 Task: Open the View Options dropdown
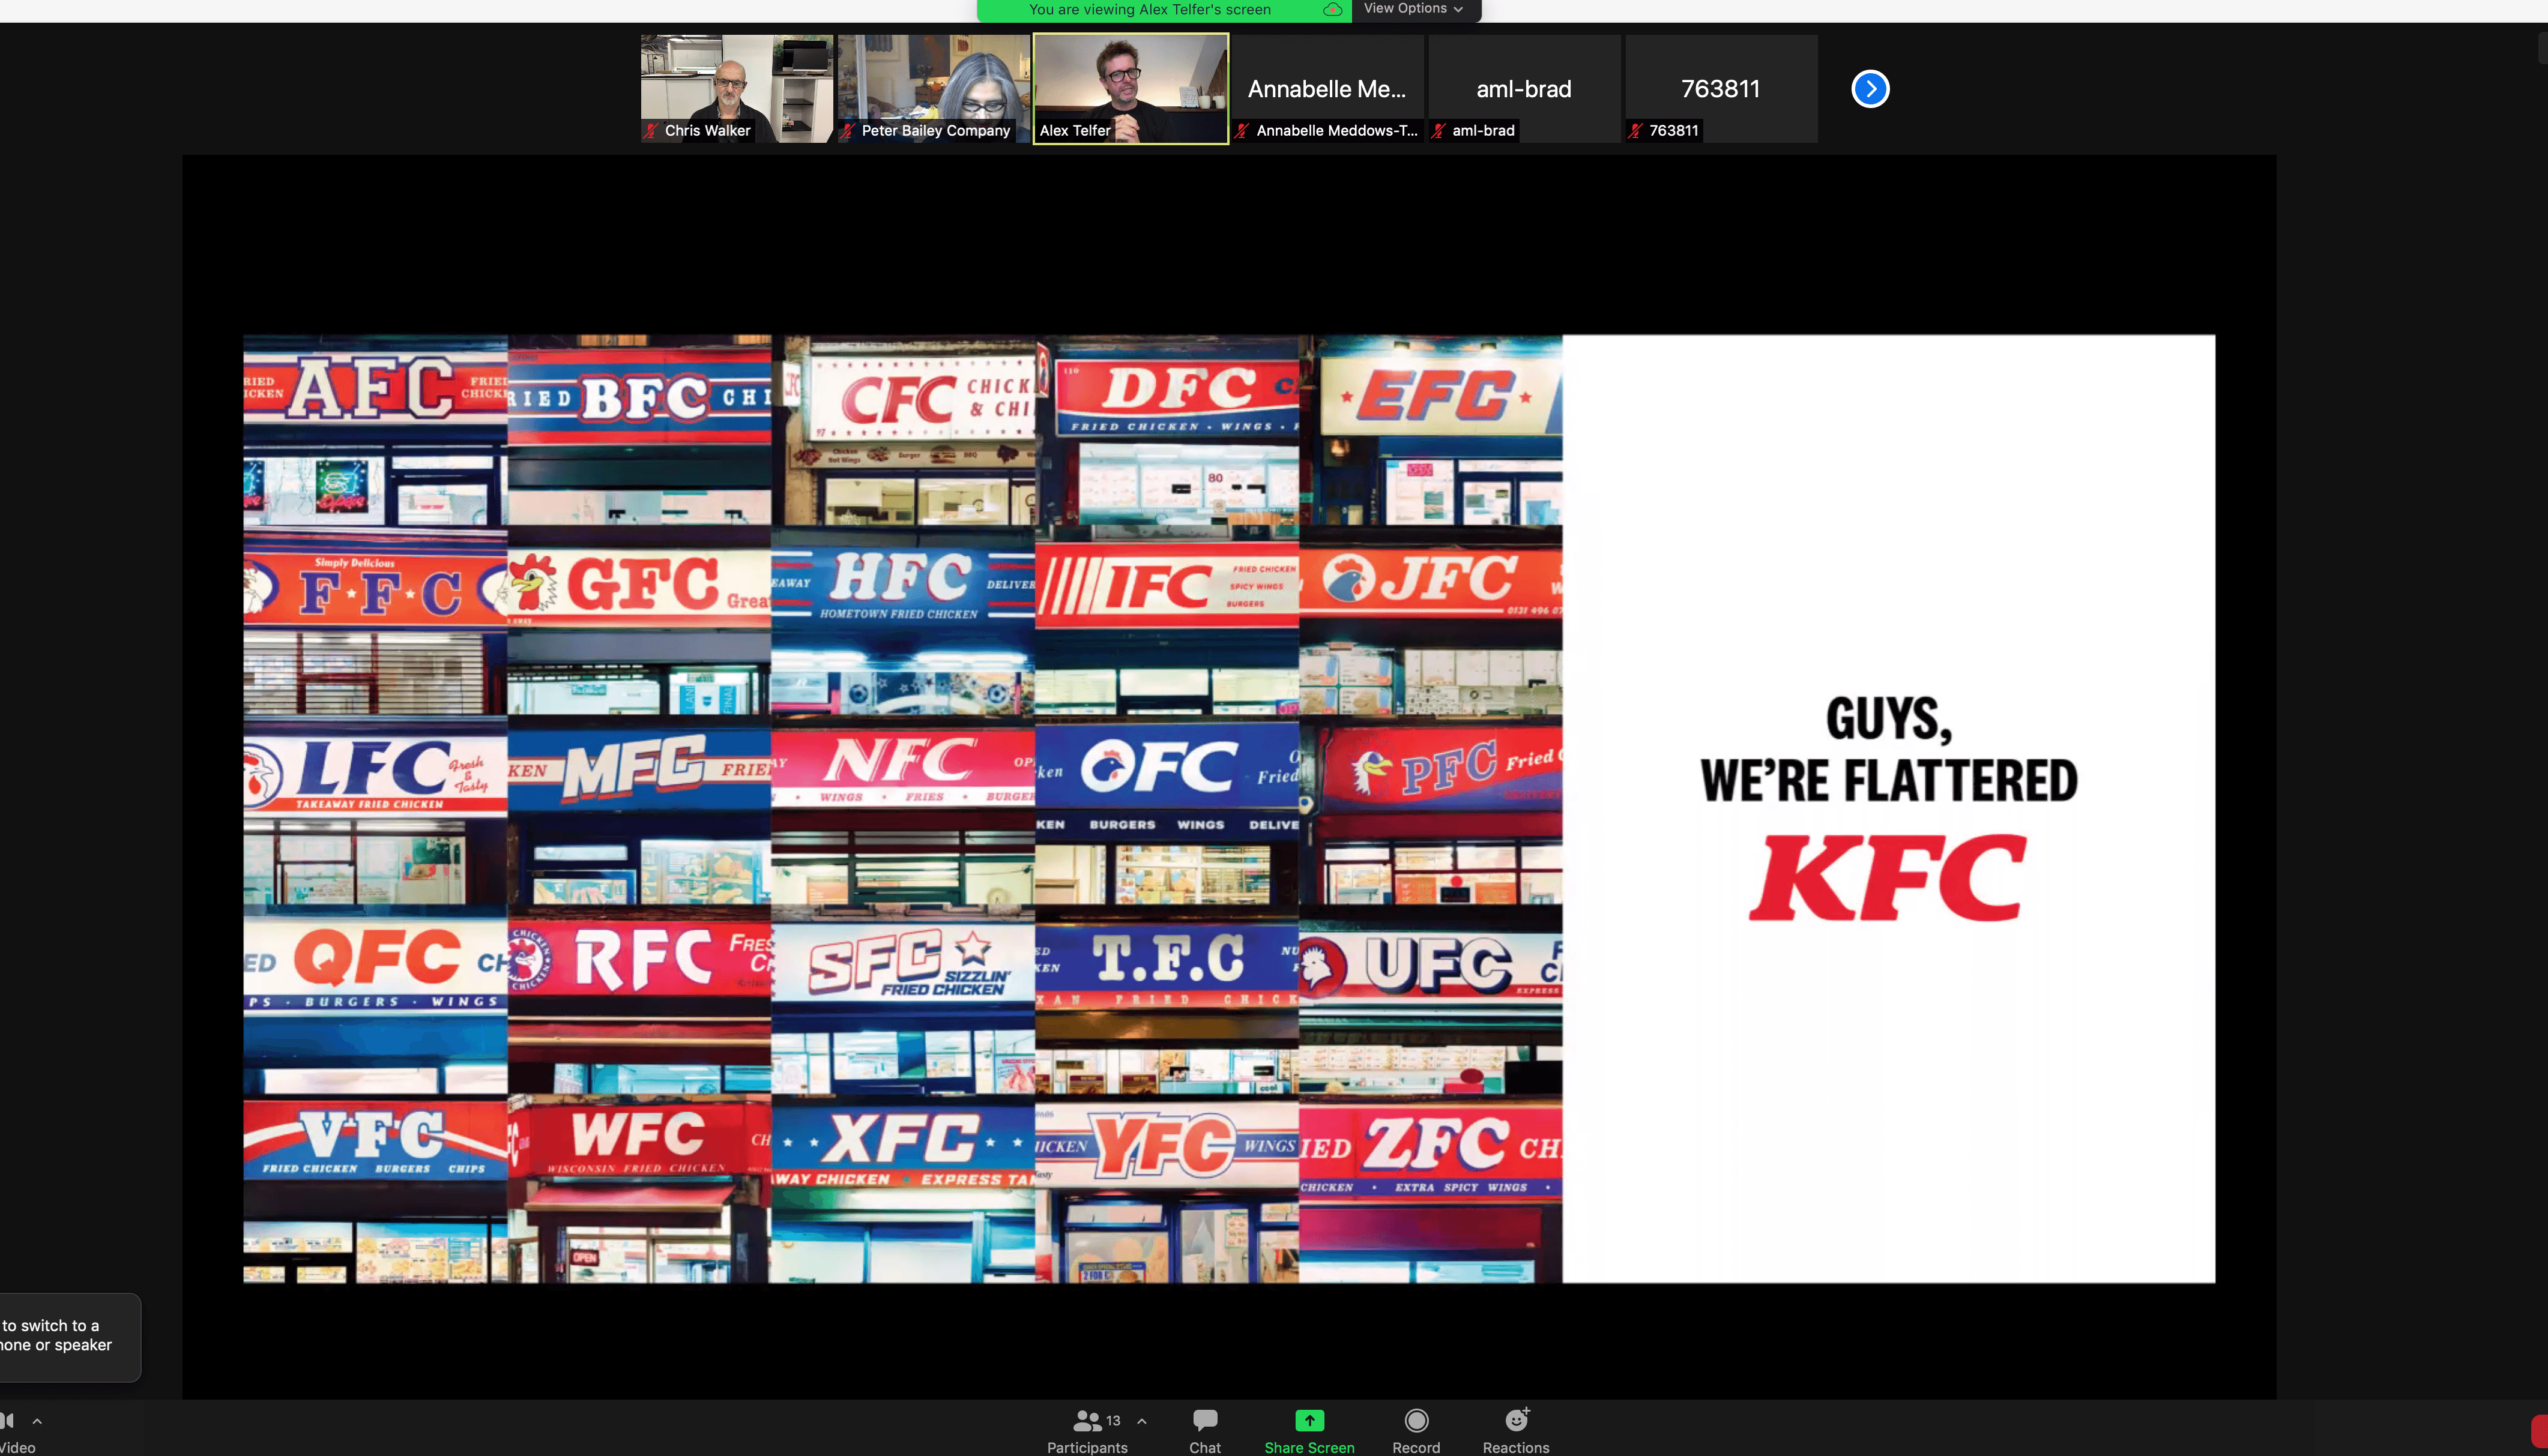[x=1413, y=9]
